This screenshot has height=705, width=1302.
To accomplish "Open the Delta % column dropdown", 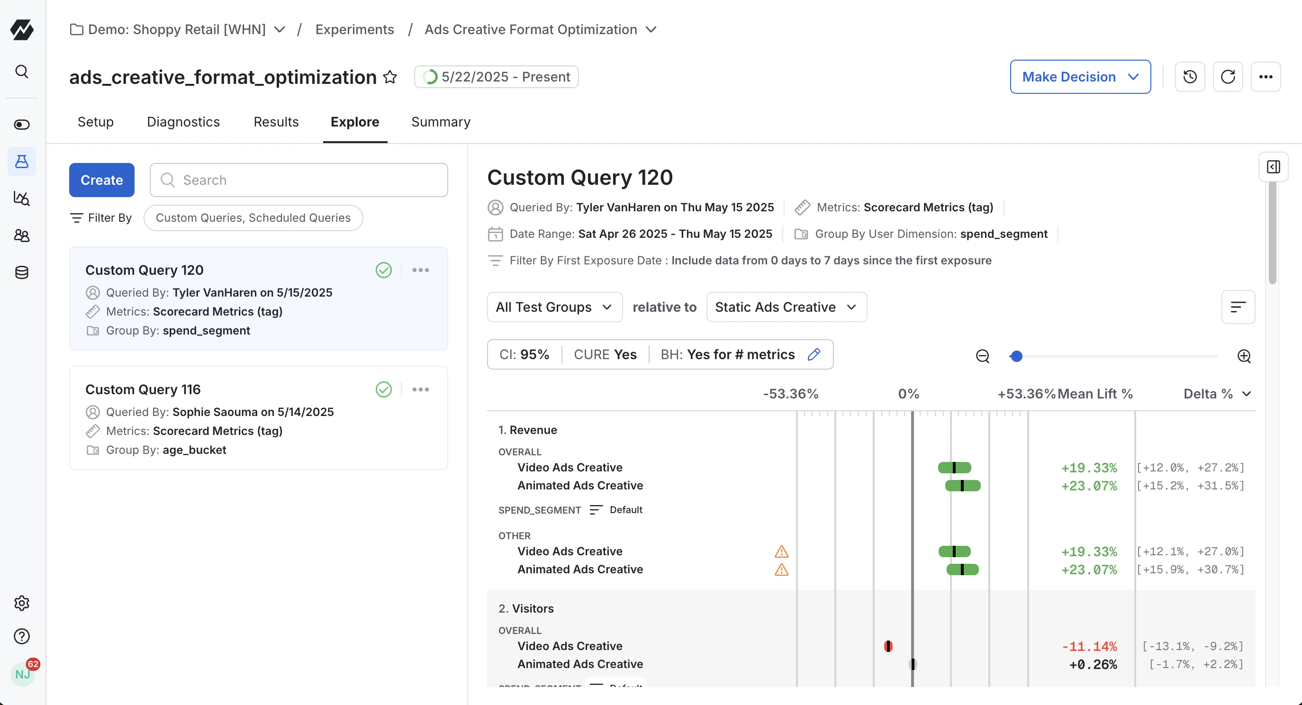I will (1218, 394).
